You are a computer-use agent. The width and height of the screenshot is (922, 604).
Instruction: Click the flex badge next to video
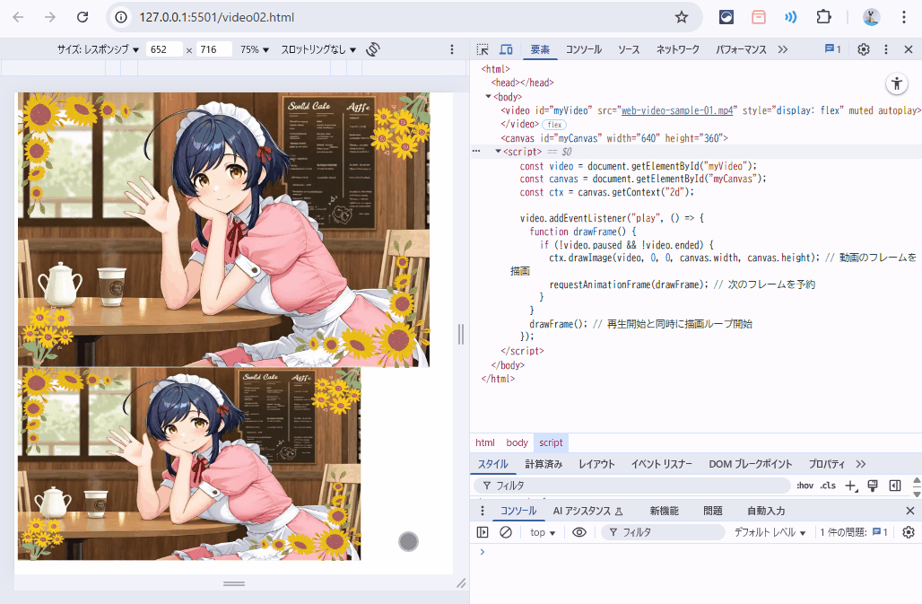(x=554, y=124)
